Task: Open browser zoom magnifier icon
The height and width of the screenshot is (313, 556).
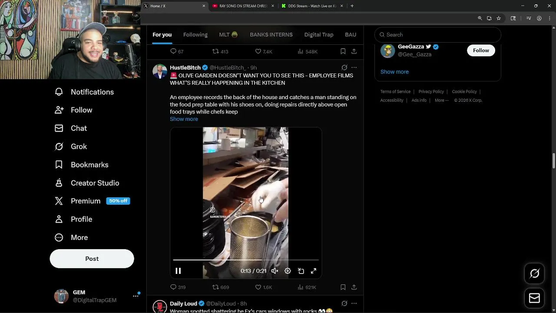Action: [480, 18]
